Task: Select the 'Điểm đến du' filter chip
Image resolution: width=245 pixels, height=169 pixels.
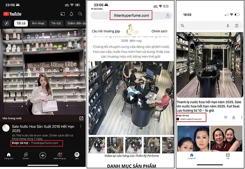Action: point(76,23)
